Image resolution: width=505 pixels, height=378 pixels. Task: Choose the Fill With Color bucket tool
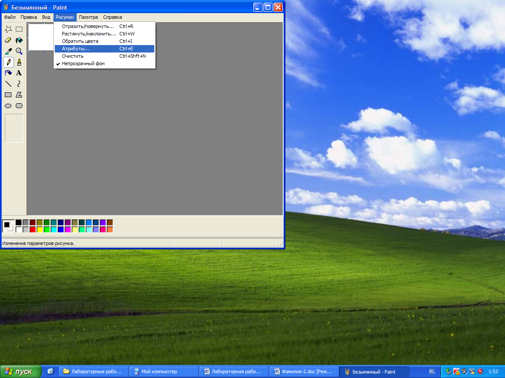coord(19,40)
